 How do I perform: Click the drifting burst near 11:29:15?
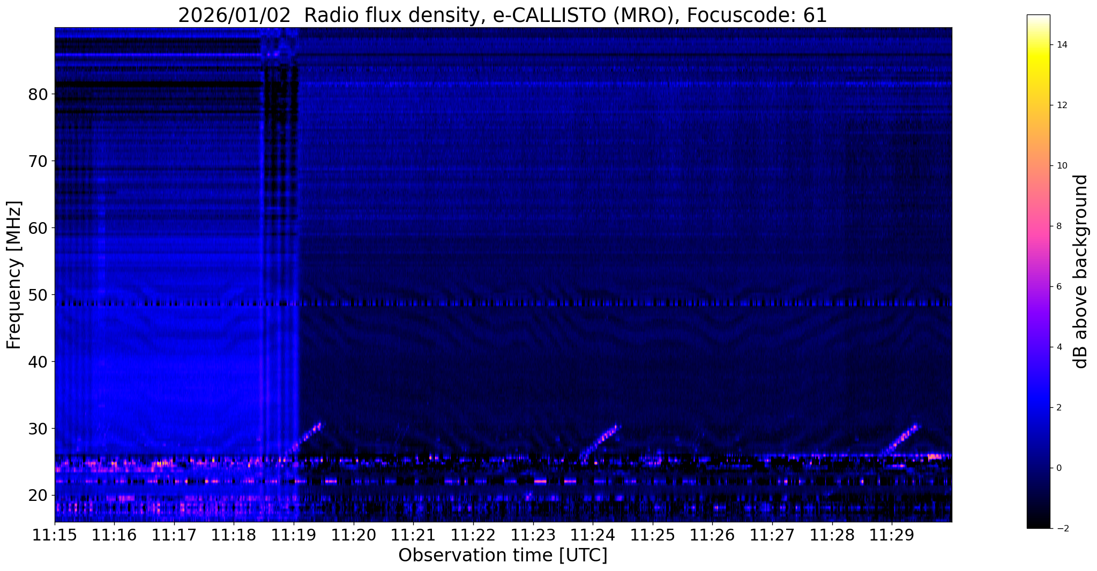pyautogui.click(x=901, y=439)
